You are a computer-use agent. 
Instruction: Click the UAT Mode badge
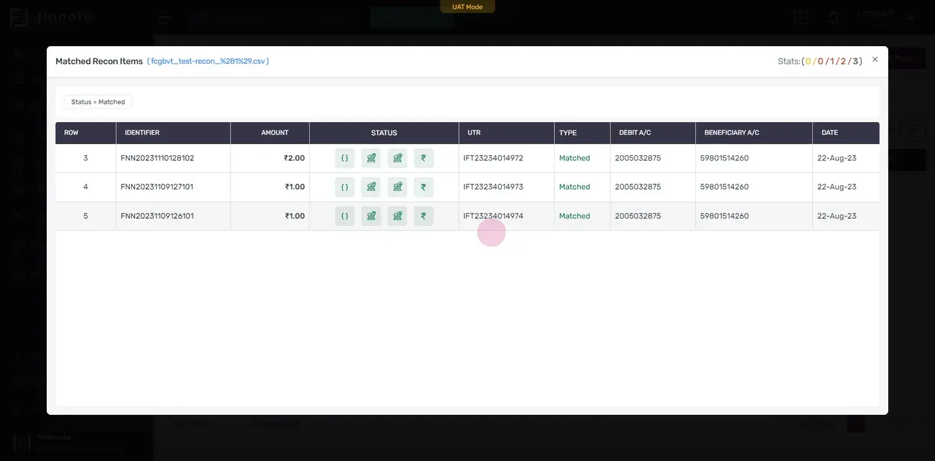click(467, 6)
